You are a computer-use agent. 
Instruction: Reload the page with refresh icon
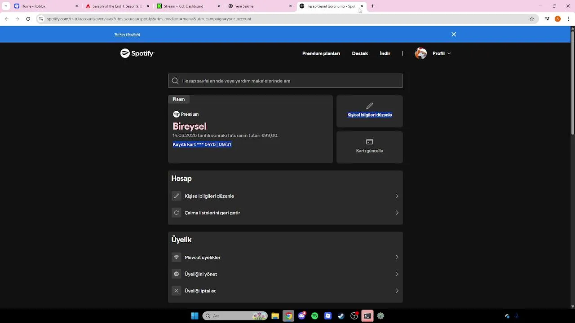[x=28, y=19]
